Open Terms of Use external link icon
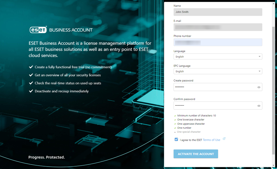The height and width of the screenshot is (169, 277). (x=224, y=139)
